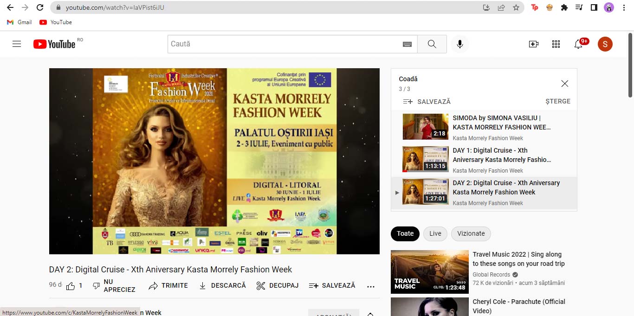Play SIMODA by SIMONA VASILIU queue item
The image size is (634, 316).
(484, 128)
